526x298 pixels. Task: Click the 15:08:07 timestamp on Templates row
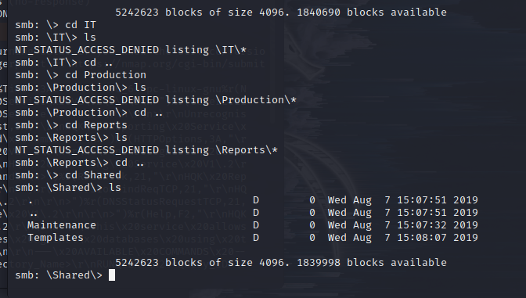(422, 238)
